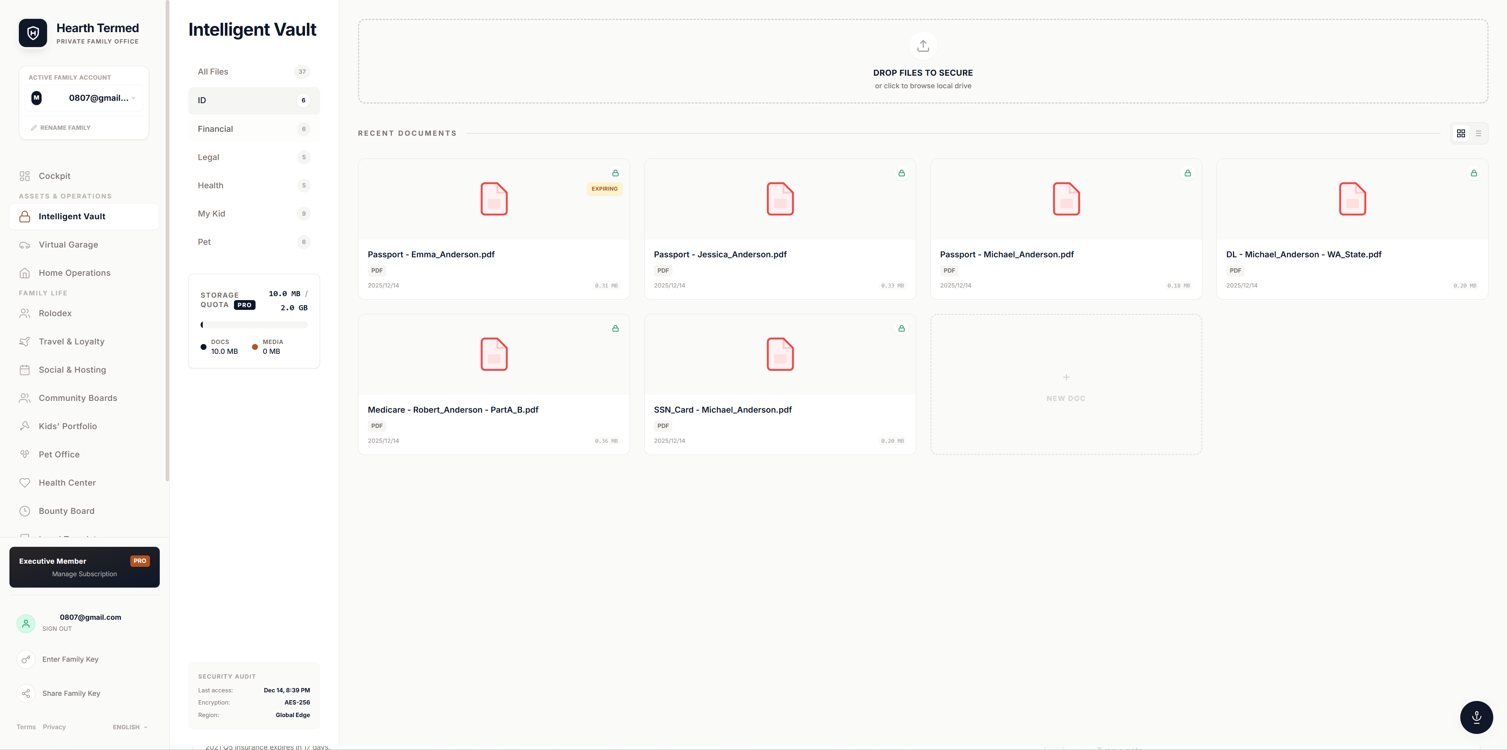Open Virtual Garage from sidebar
The width and height of the screenshot is (1507, 750).
68,244
